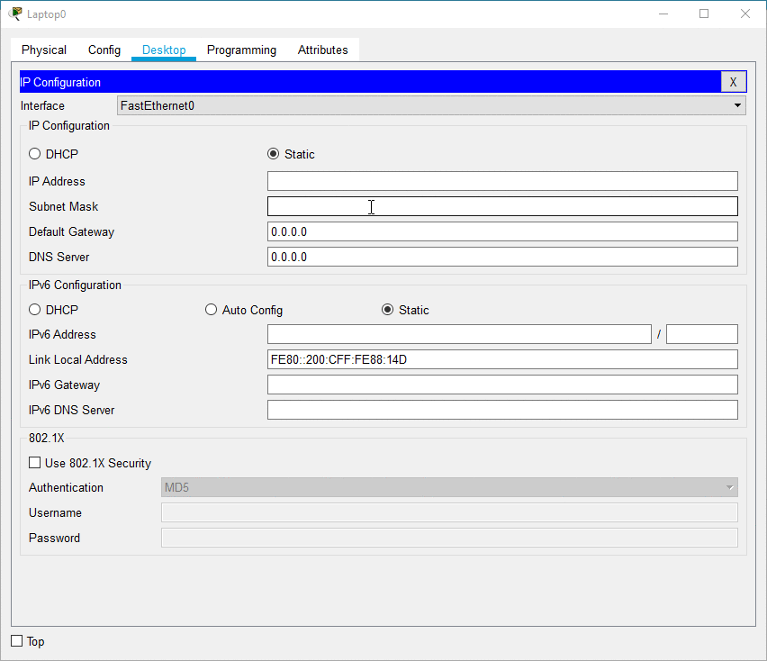767x661 pixels.
Task: Click the Packet Tracer icon in title bar
Action: [15, 14]
